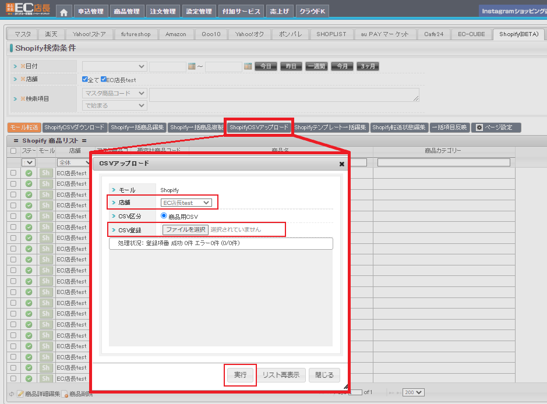Click ShopifyCSVアップロード button
Viewport: 547px width, 404px height.
click(x=259, y=127)
